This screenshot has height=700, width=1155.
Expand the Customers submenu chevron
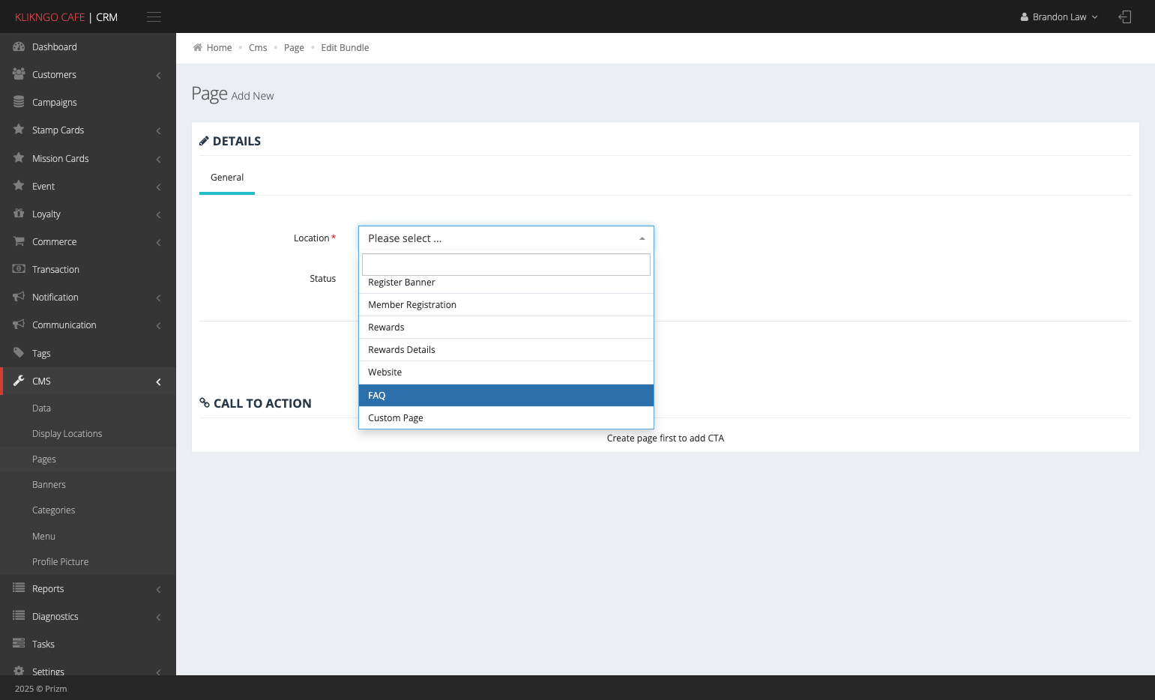[158, 75]
